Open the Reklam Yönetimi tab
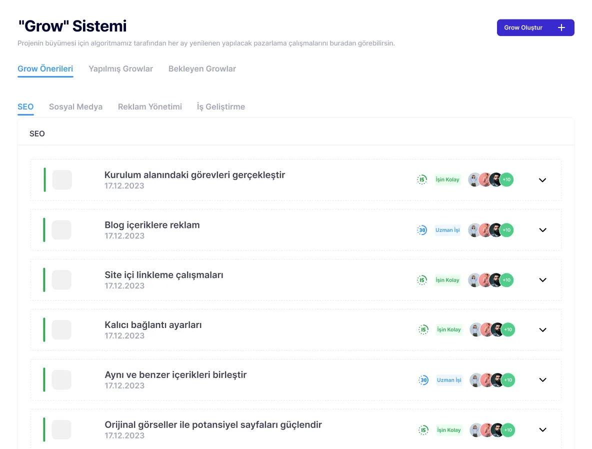Viewport: 592px width, 449px height. pyautogui.click(x=150, y=107)
